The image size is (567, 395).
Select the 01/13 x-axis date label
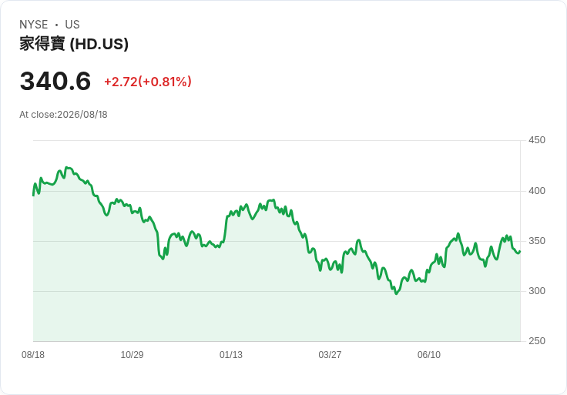[230, 355]
